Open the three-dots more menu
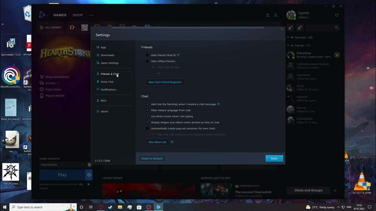The width and height of the screenshot is (376, 211). (91, 15)
